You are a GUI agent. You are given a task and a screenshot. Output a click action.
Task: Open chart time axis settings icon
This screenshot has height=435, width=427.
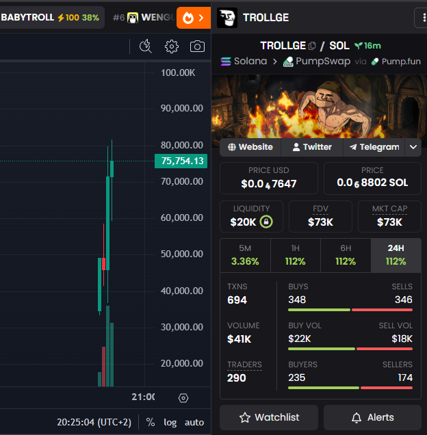pyautogui.click(x=183, y=398)
